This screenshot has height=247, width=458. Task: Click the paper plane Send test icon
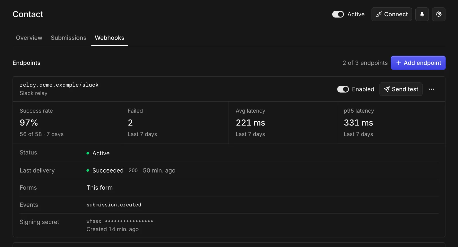click(387, 89)
